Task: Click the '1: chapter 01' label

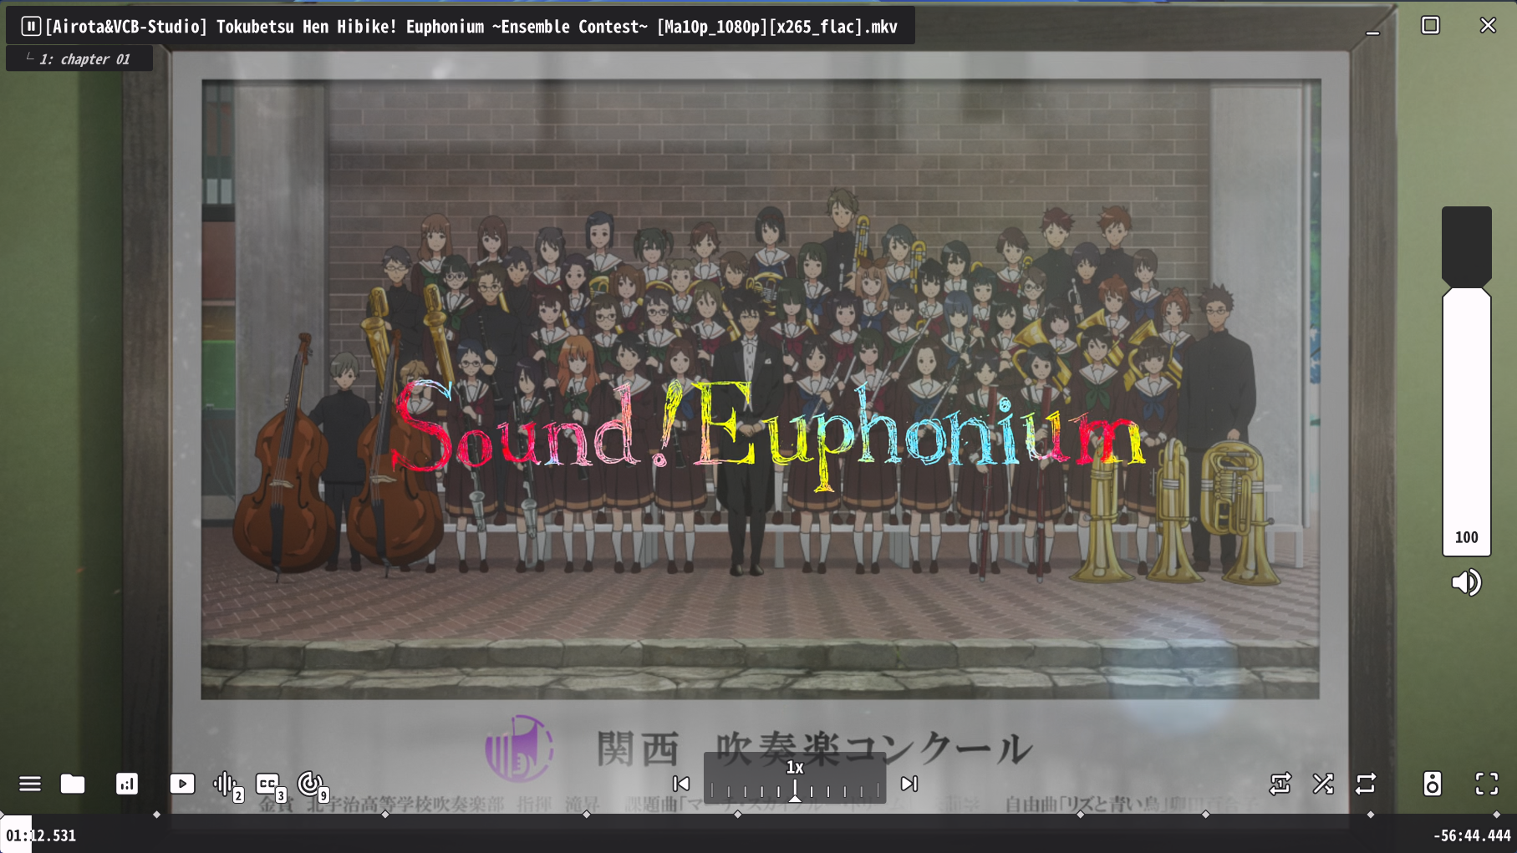Action: coord(84,59)
